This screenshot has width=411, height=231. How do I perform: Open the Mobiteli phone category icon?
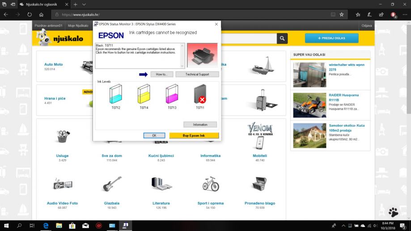click(260, 143)
